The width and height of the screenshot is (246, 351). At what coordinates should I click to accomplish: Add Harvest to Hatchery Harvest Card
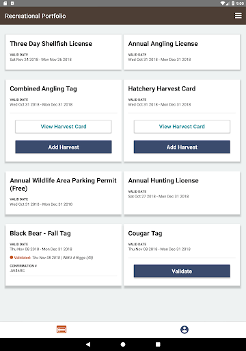[x=182, y=147]
